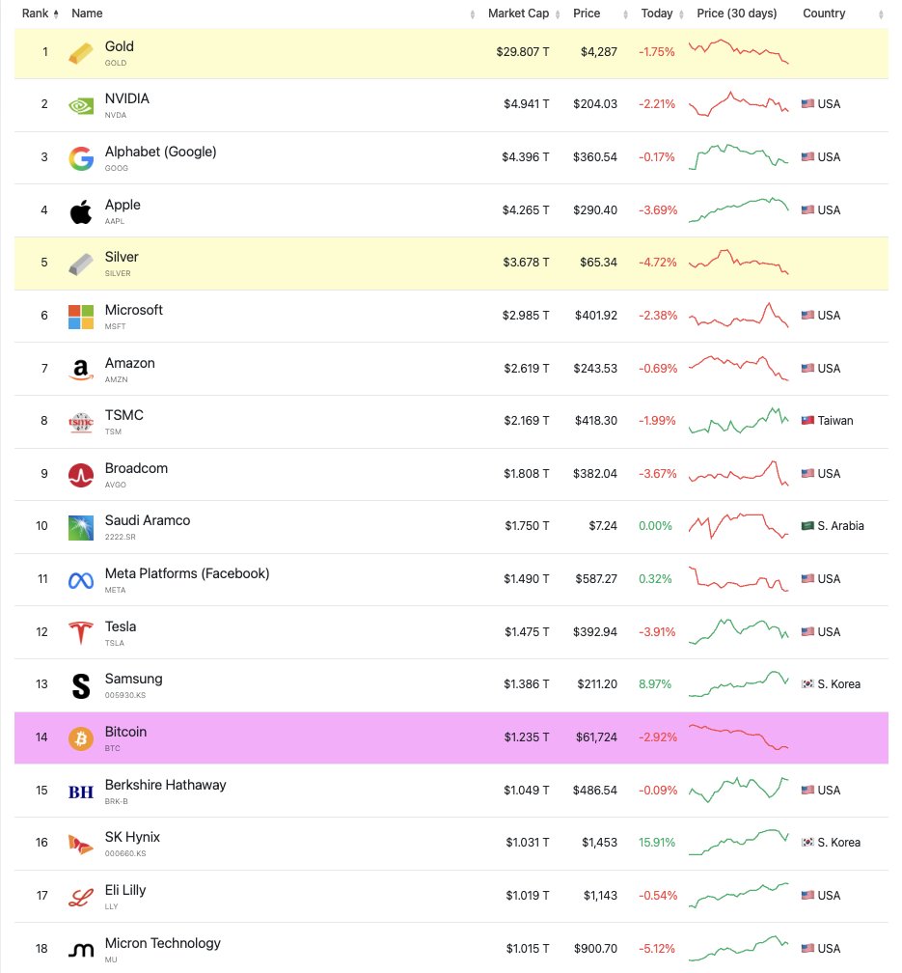Open the Eli Lilly link
This screenshot has width=902, height=973.
coord(125,890)
